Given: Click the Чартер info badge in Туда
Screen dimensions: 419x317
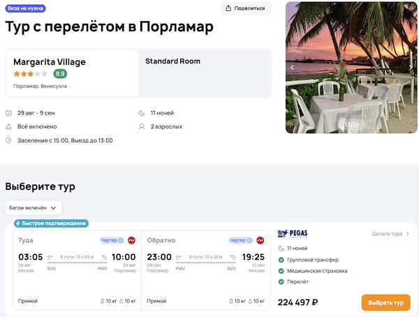Looking at the screenshot, I should point(112,240).
